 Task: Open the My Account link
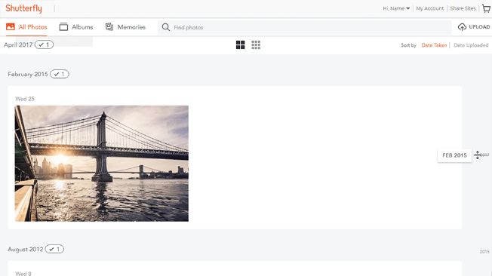(x=430, y=8)
